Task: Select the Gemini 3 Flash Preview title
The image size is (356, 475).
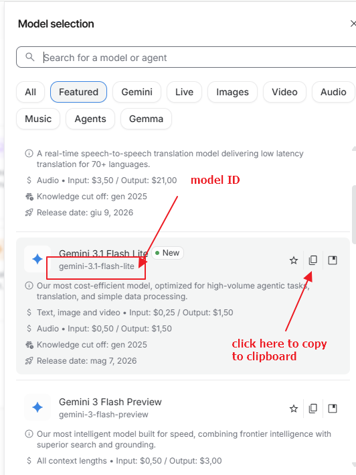Action: click(110, 402)
